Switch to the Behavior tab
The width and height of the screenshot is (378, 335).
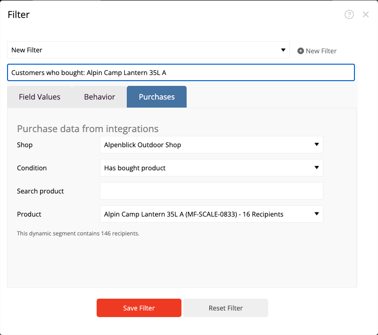coord(99,97)
